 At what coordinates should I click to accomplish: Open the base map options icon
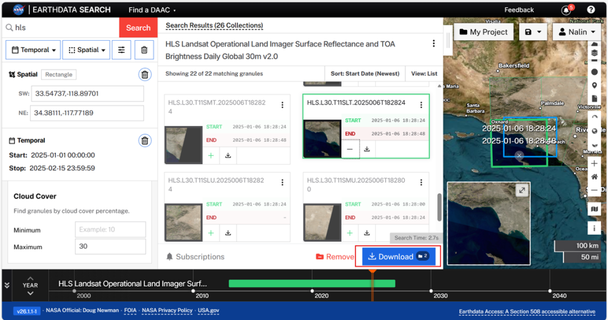tap(594, 209)
